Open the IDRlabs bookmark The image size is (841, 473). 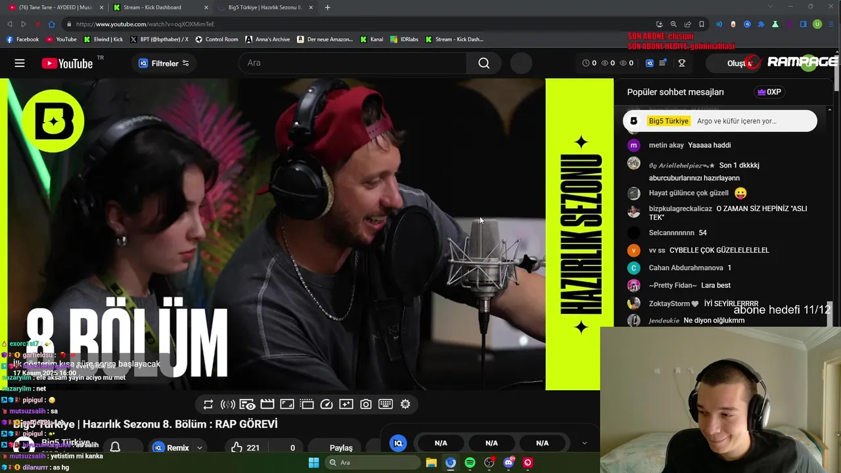click(x=404, y=39)
